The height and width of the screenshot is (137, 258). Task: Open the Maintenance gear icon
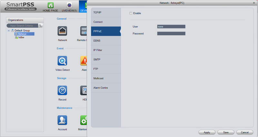point(84,120)
